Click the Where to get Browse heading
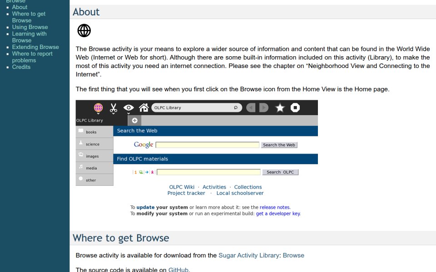 (121, 238)
